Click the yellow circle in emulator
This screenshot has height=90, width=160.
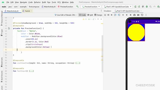click(136, 32)
